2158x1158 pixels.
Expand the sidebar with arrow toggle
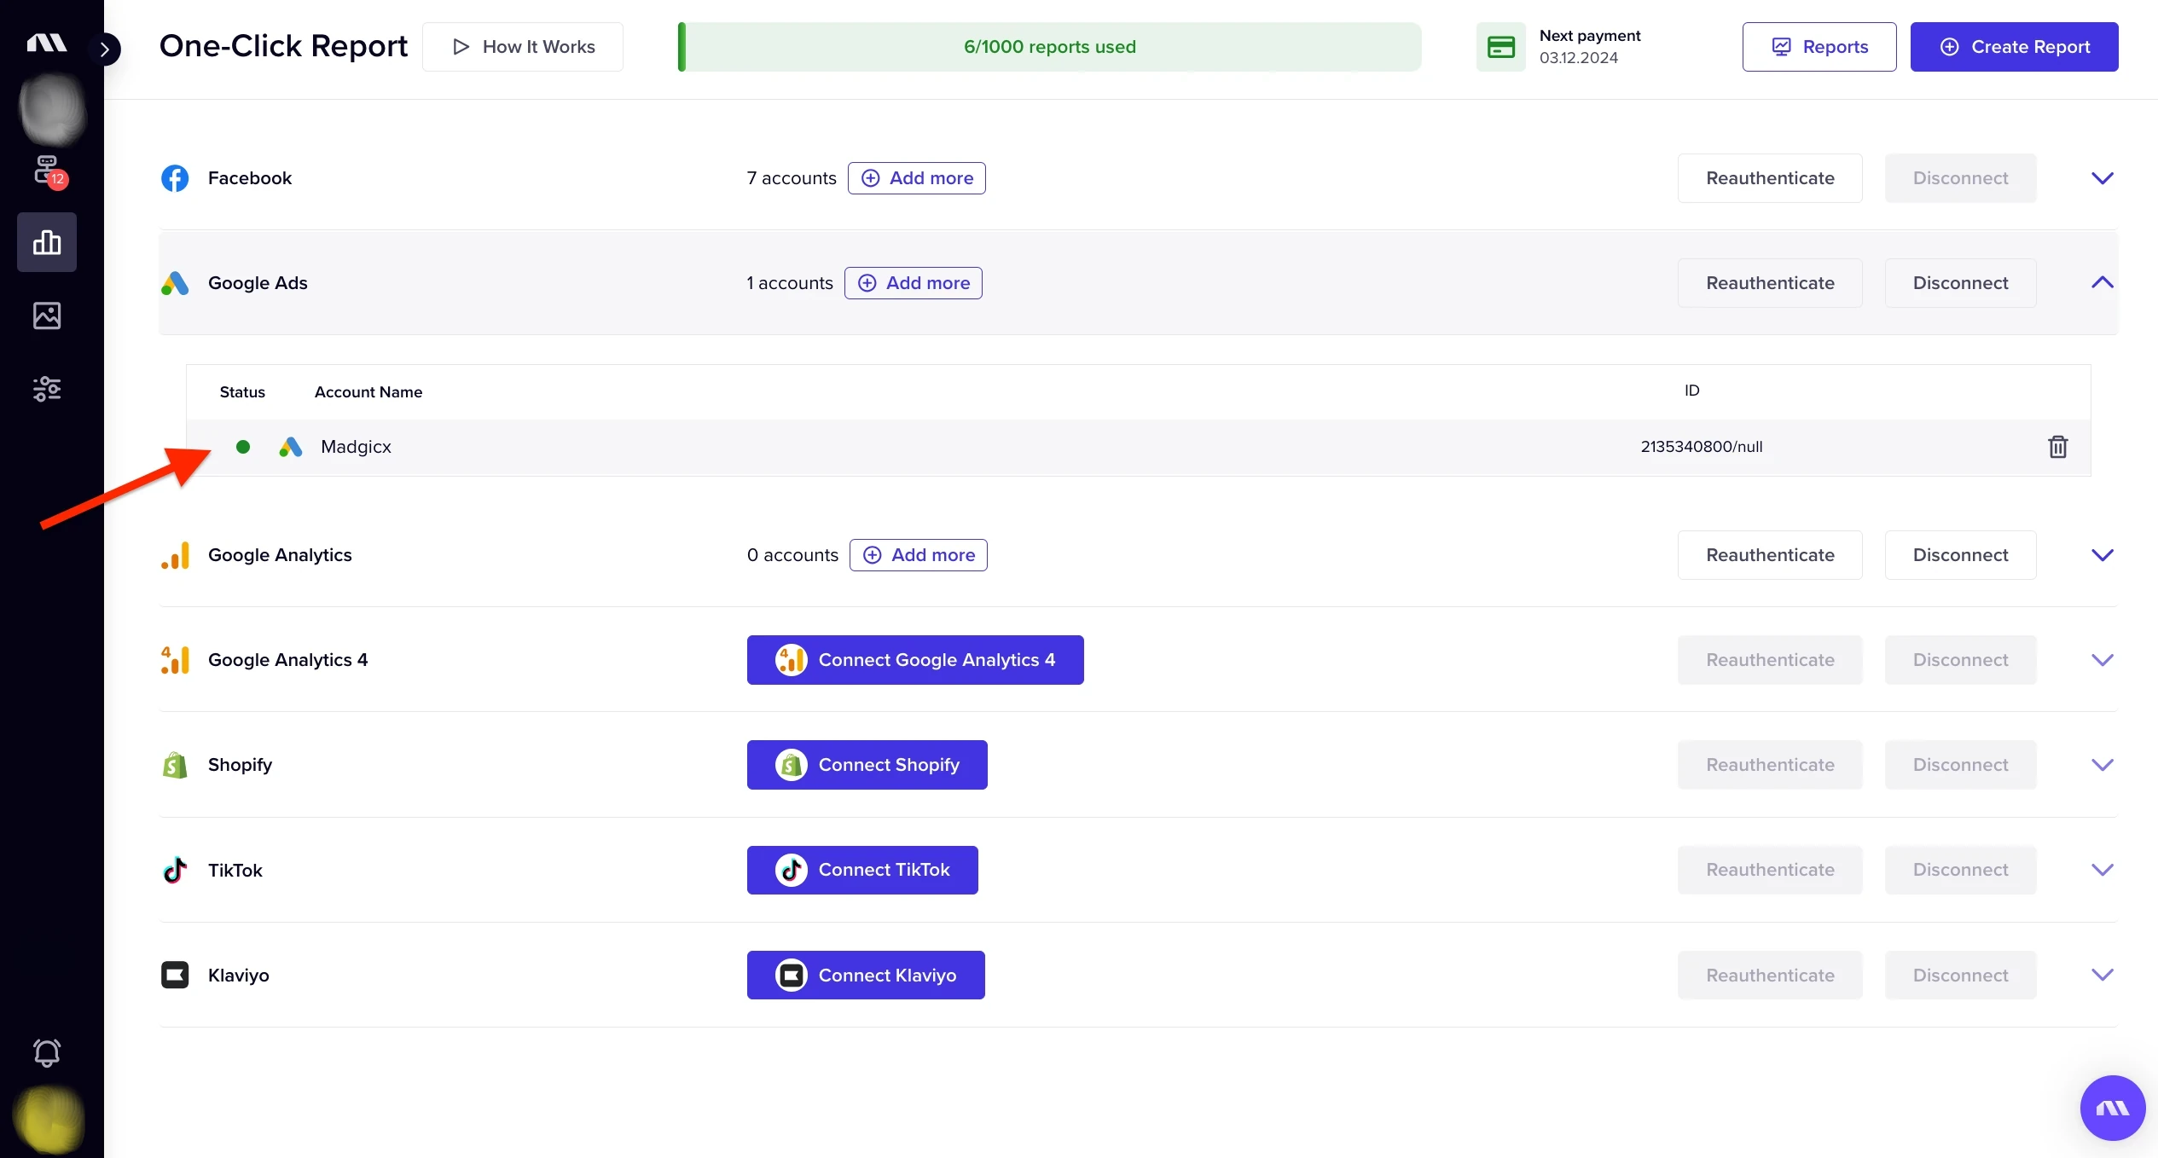tap(104, 49)
